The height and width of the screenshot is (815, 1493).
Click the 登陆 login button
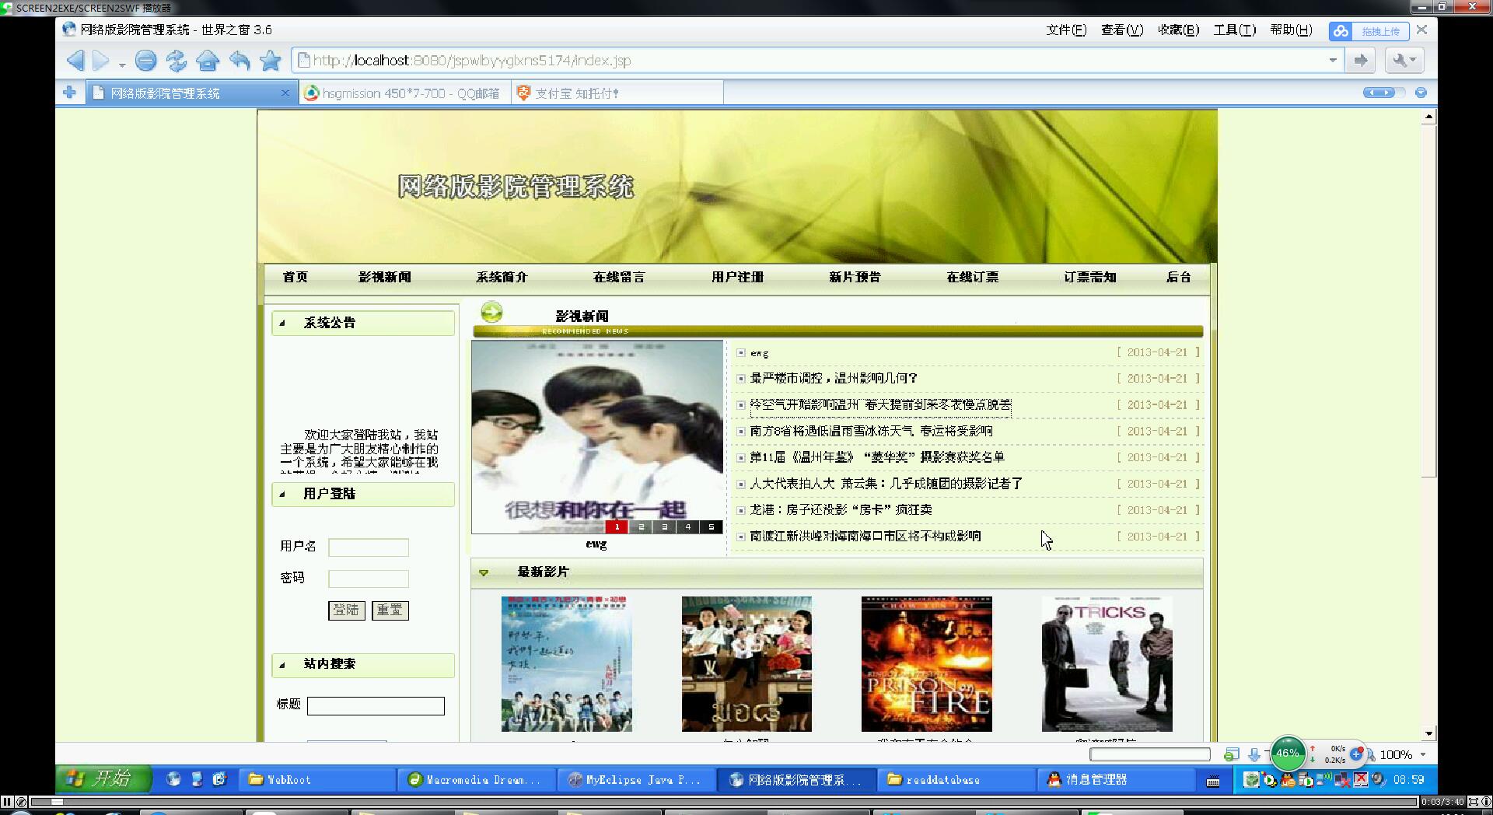[346, 610]
